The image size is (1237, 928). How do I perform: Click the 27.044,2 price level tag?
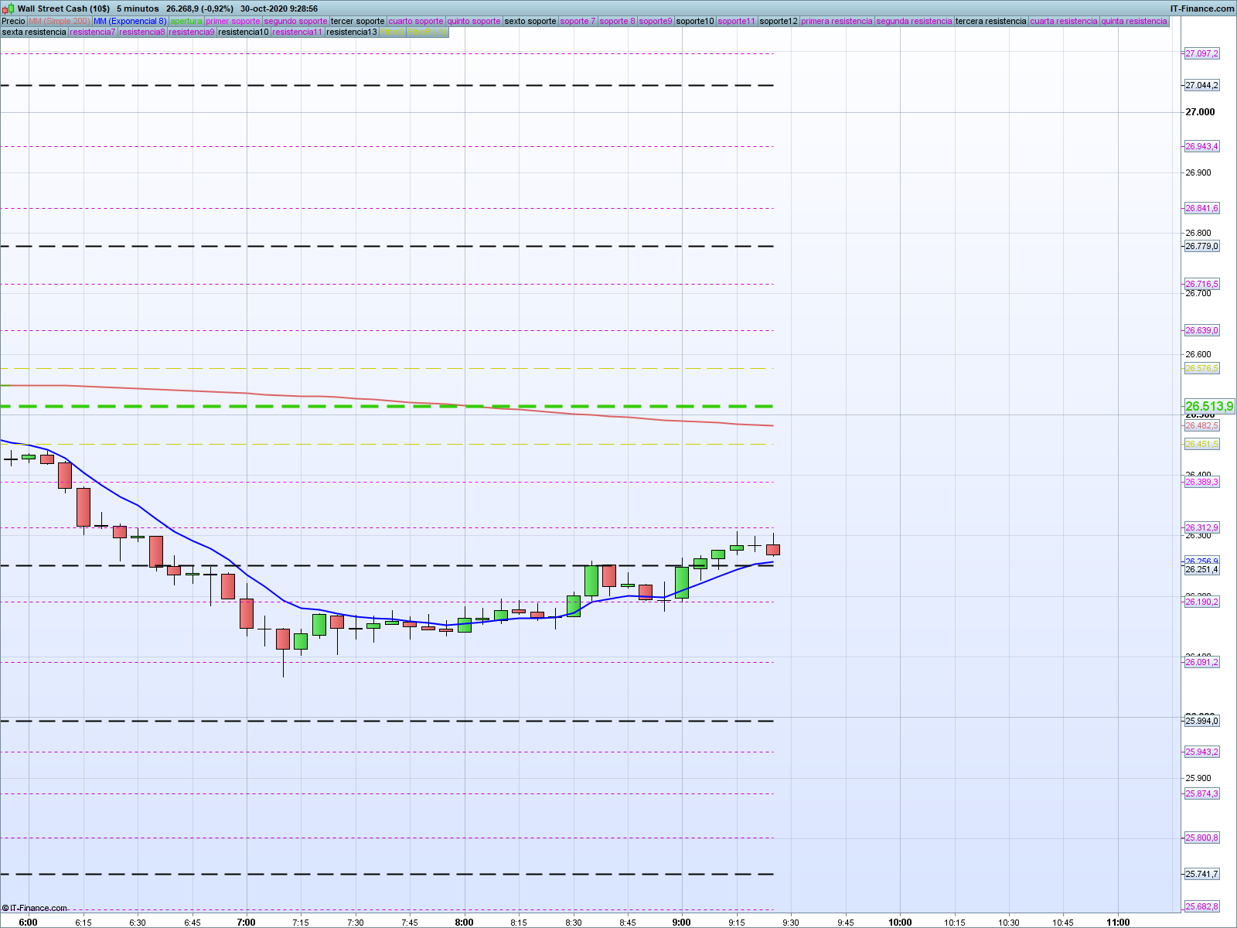tap(1201, 85)
